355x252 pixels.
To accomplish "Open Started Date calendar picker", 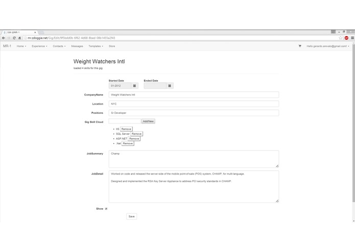I will click(134, 86).
